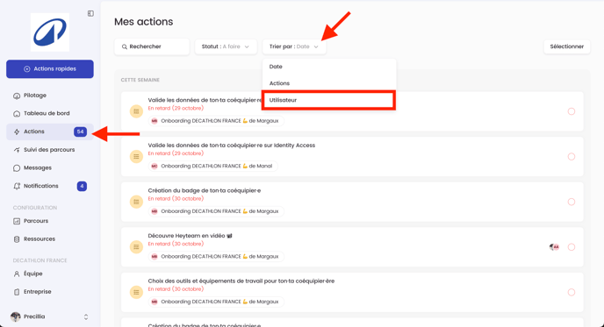Open Statut : A faire dropdown
Screen dimensions: 604x327
click(x=226, y=46)
